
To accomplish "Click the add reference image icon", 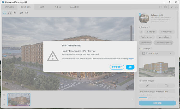I will (x=166, y=86).
